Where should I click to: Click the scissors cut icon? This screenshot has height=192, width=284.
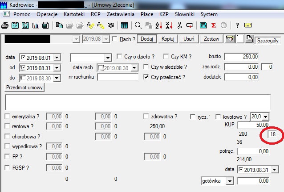(x=179, y=25)
